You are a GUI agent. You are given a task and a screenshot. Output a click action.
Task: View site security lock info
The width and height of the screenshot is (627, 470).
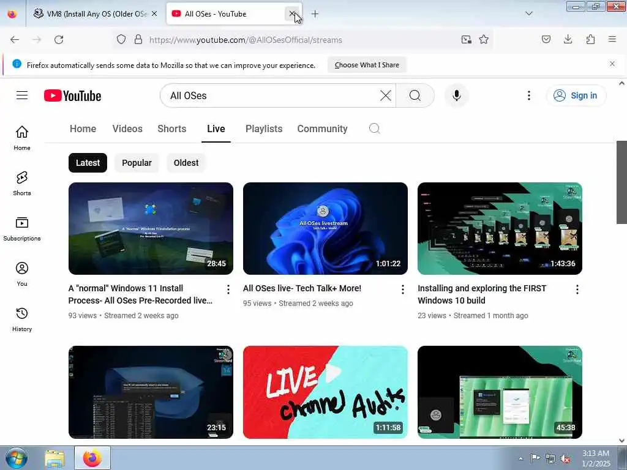tap(138, 40)
